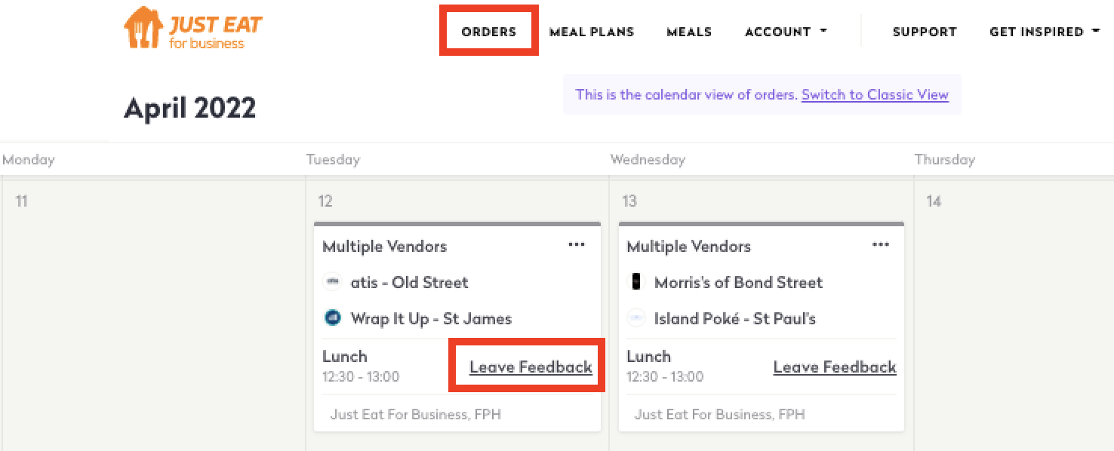The width and height of the screenshot is (1114, 451).
Task: Click the Just Eat for Business logo
Action: tap(193, 29)
